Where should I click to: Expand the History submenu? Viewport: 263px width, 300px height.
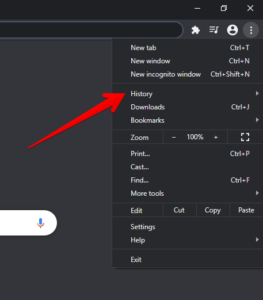187,94
